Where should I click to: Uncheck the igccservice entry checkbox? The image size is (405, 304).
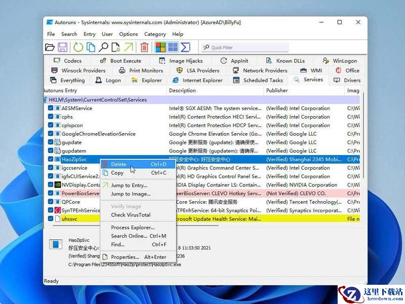[51, 168]
